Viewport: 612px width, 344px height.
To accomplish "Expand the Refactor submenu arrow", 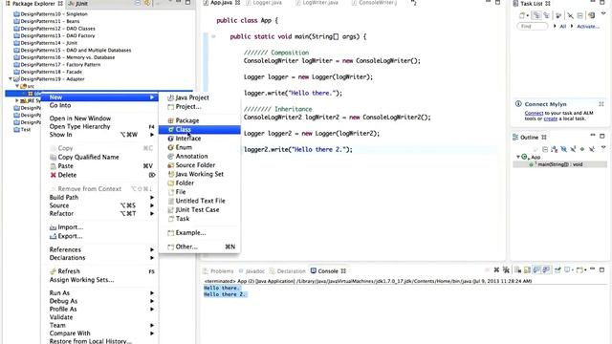I will [152, 214].
